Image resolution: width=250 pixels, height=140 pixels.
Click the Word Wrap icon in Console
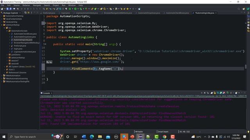point(218,93)
